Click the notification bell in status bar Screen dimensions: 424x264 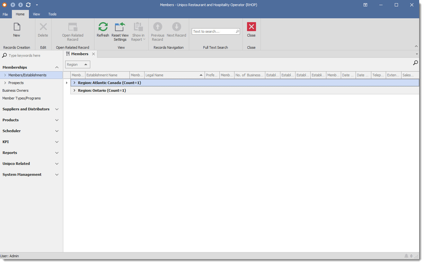(x=406, y=256)
